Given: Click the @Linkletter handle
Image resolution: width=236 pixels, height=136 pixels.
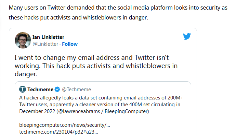Looking at the screenshot, I should click(45, 44).
